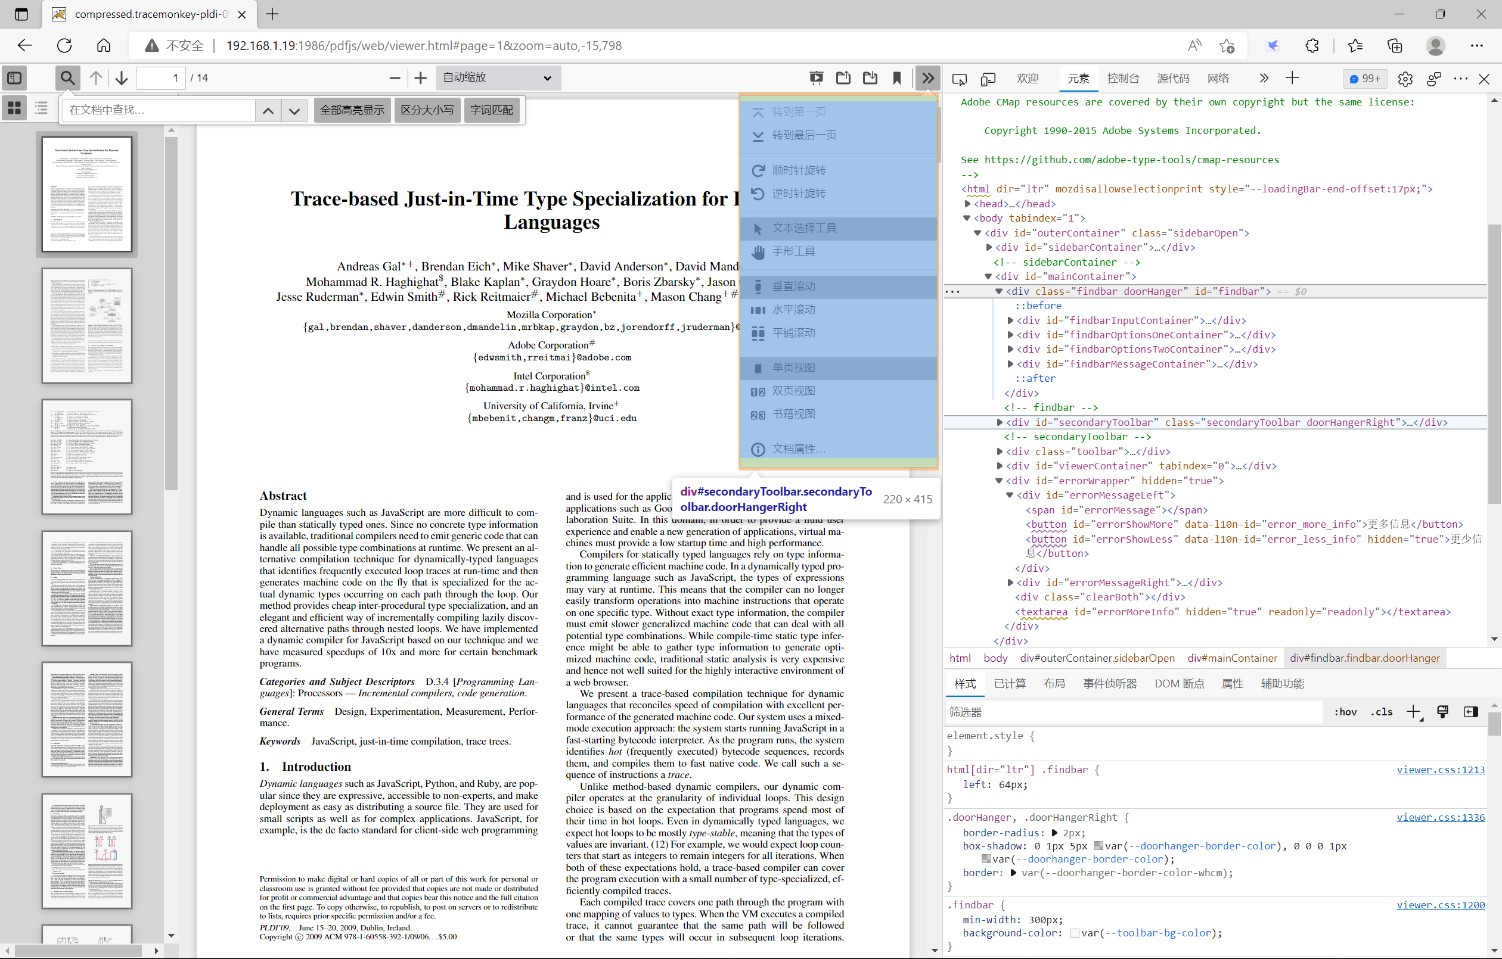
Task: Click the .cls button in styles
Action: point(1381,711)
